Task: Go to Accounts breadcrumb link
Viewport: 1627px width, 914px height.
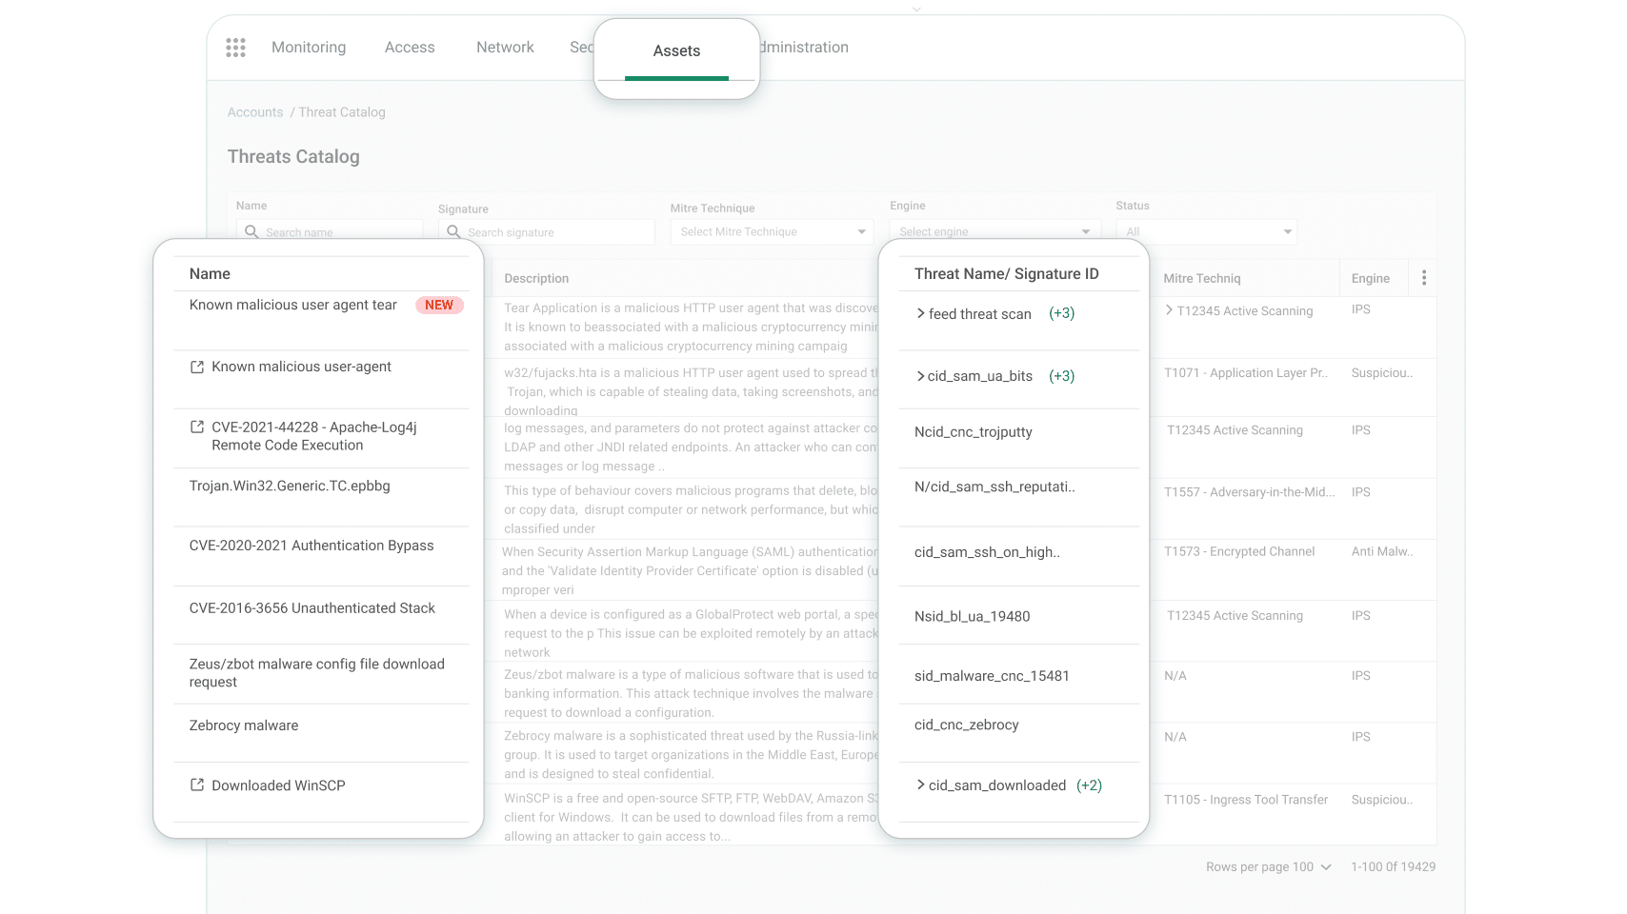Action: coord(255,112)
